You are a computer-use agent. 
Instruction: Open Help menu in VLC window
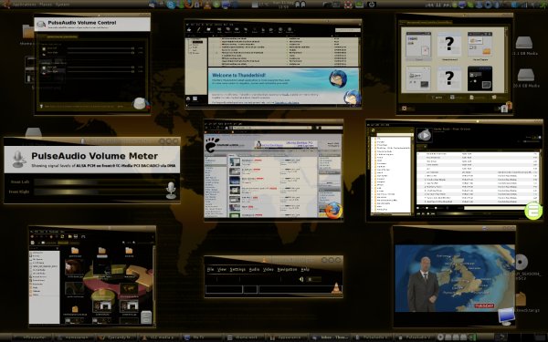click(x=305, y=269)
